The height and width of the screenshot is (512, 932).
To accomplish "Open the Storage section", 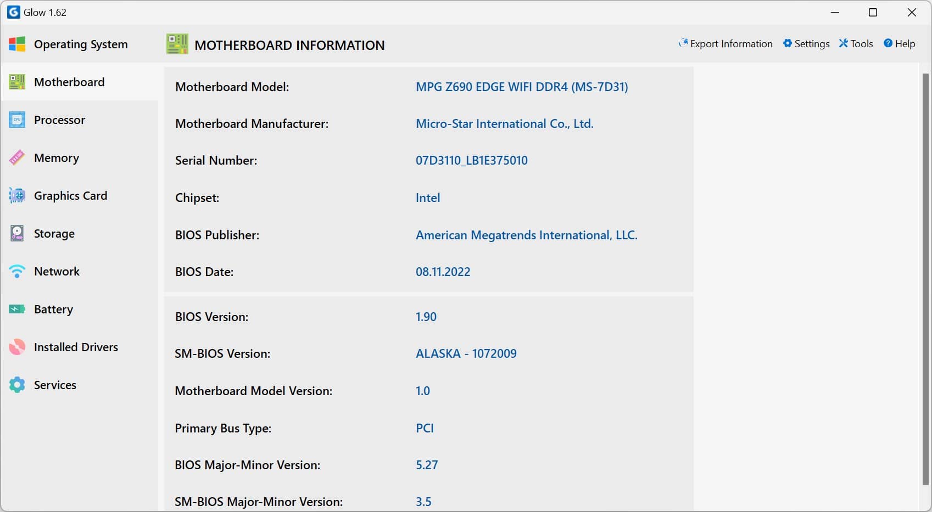I will 54,234.
